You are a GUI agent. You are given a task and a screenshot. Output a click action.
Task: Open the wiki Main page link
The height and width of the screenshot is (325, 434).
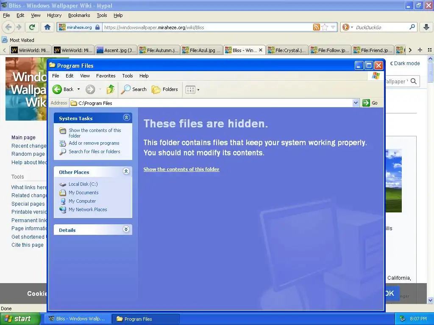point(24,138)
